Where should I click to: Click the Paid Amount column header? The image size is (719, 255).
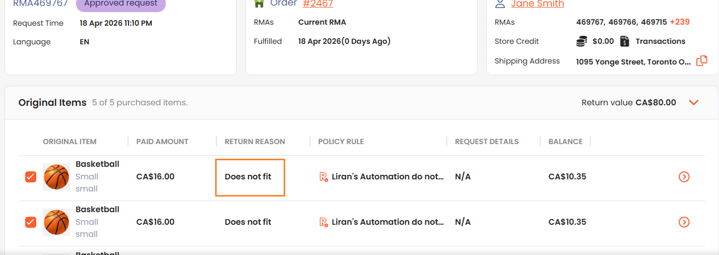click(x=162, y=142)
